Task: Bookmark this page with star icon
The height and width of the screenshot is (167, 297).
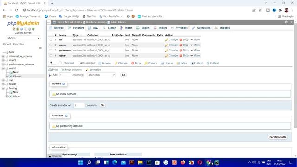Action: tap(260, 10)
